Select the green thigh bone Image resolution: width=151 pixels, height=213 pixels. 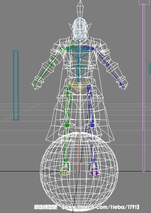click(68, 105)
